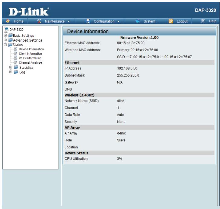Select the Advanced Settings label
The image size is (220, 209).
click(x=27, y=40)
